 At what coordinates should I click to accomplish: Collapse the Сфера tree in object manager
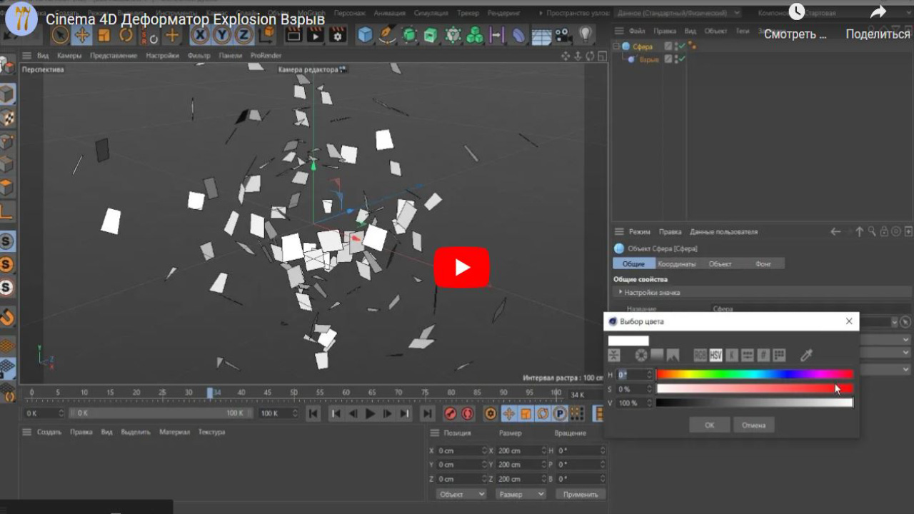617,46
